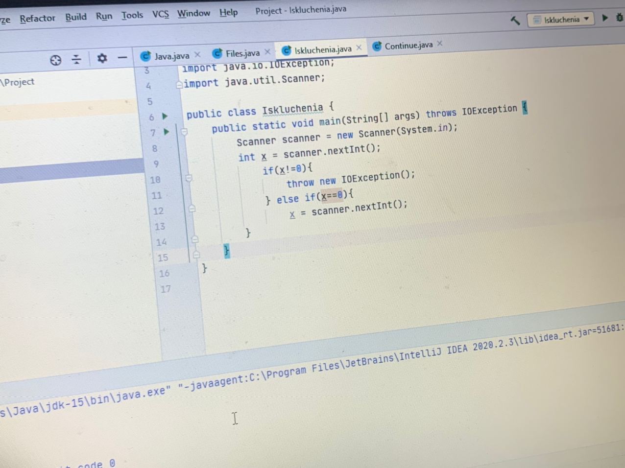Open the Run menu
Viewport: 625px width, 468px height.
pyautogui.click(x=104, y=16)
